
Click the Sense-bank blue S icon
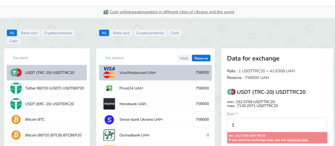[x=109, y=119]
